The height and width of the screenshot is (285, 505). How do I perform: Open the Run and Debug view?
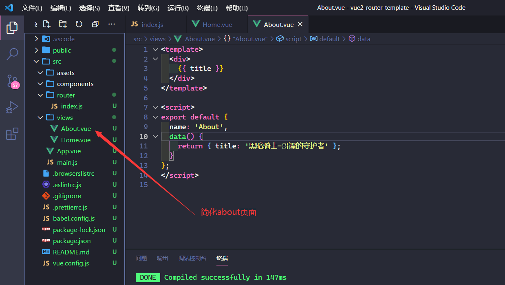click(12, 107)
